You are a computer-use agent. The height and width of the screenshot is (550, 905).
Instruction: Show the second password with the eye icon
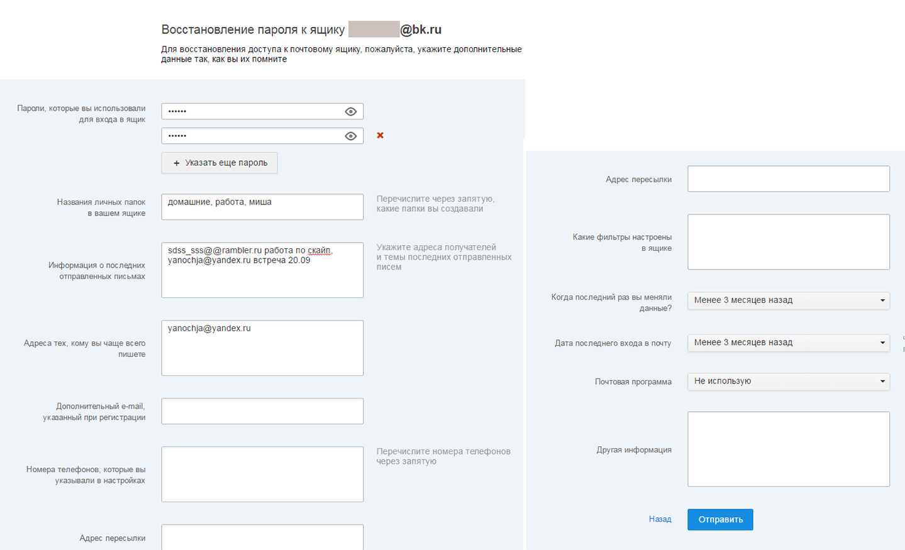(351, 136)
